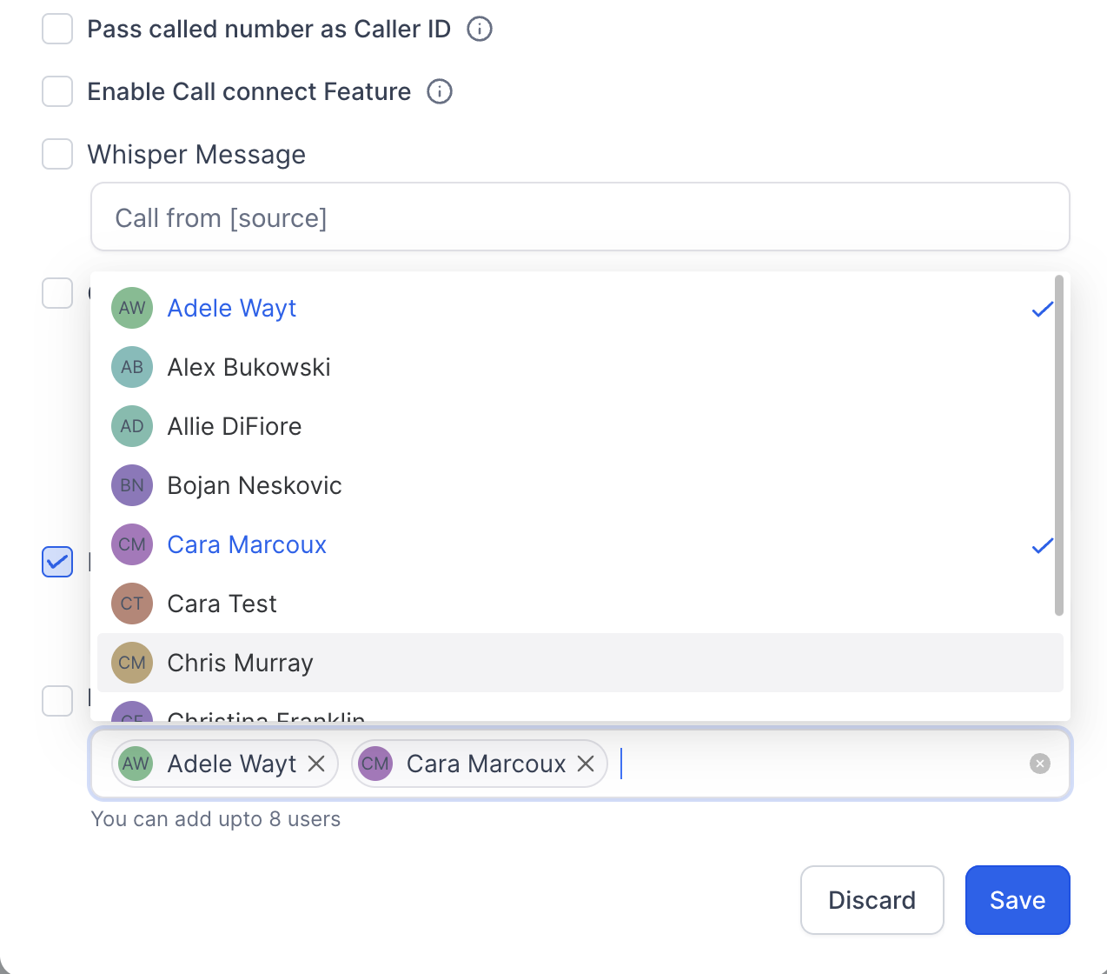Remove Adele Wayt chip from selection

[316, 764]
